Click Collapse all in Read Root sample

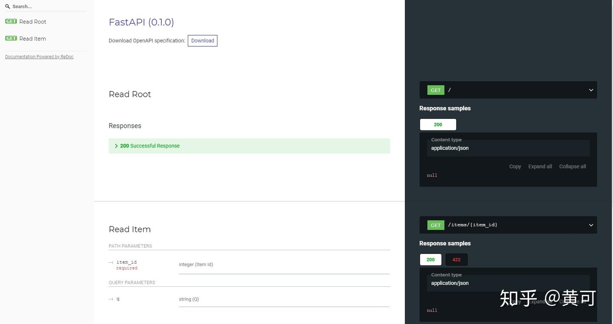pos(573,166)
